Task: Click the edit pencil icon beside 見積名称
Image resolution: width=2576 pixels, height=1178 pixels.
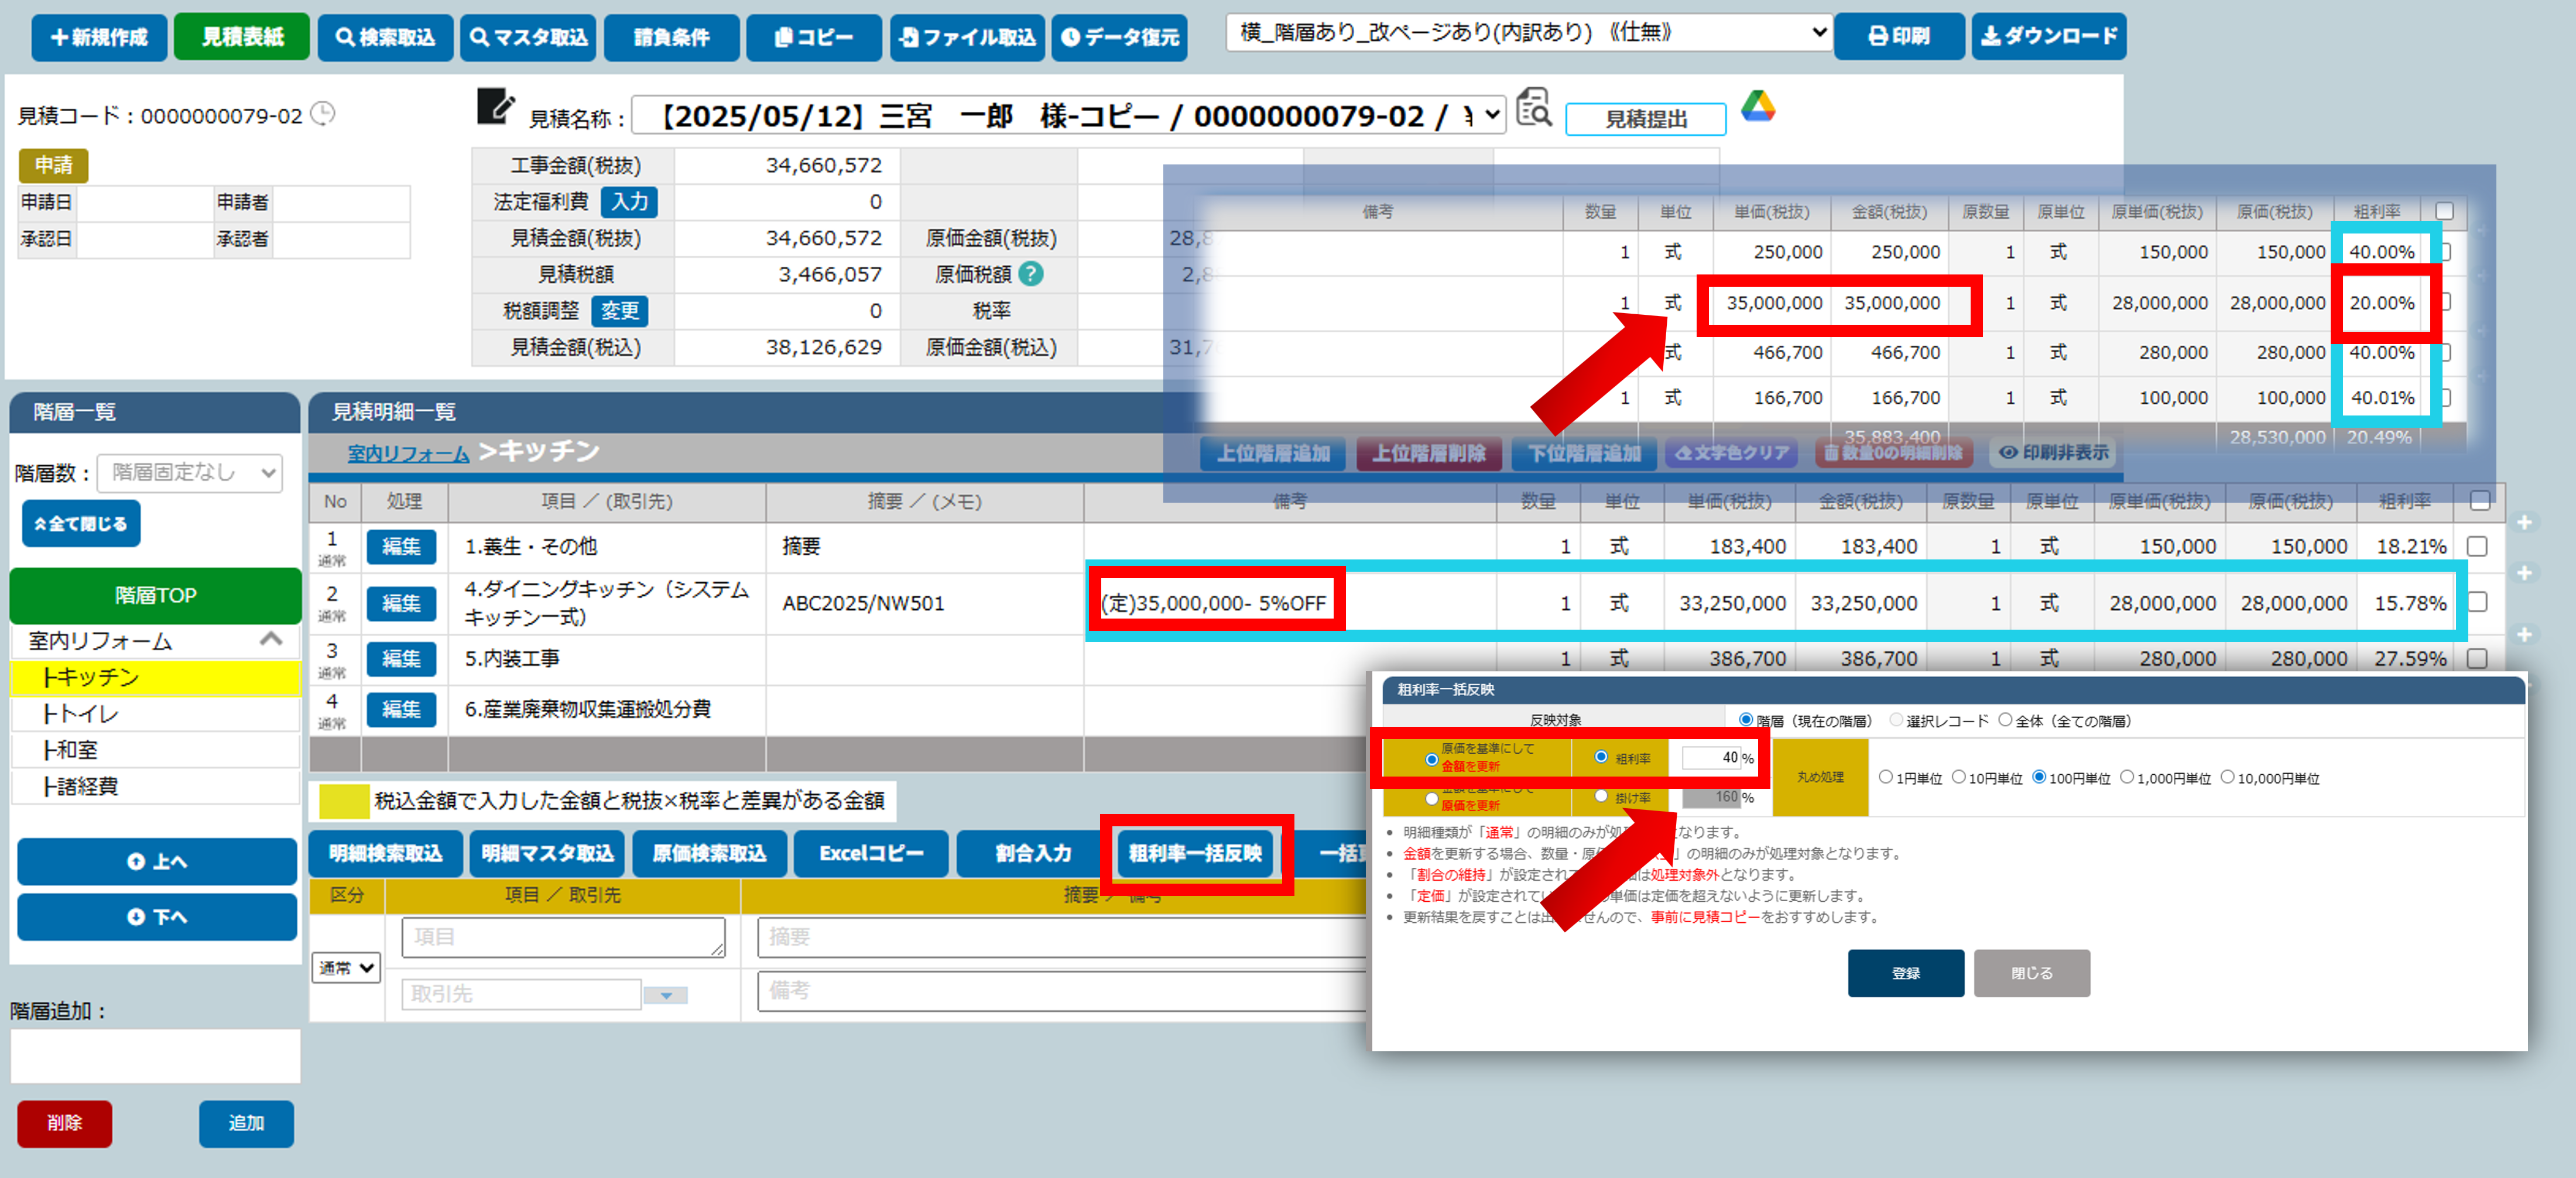Action: click(495, 107)
